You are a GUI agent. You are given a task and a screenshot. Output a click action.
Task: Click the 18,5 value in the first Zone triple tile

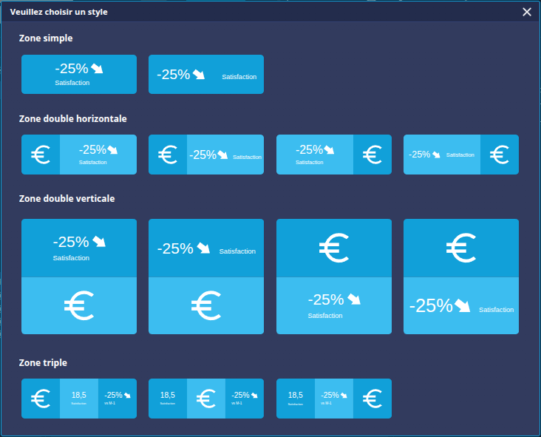click(x=79, y=395)
